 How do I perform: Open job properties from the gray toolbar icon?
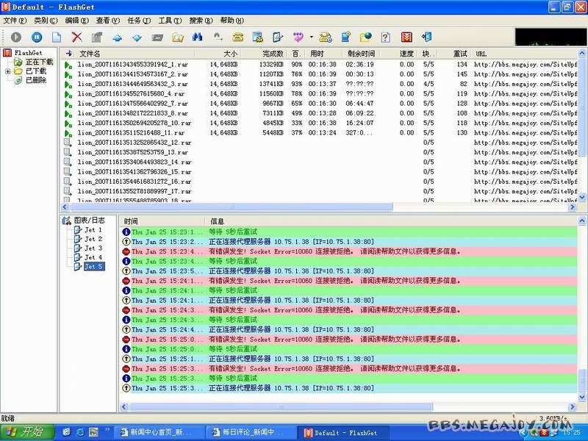coord(97,37)
